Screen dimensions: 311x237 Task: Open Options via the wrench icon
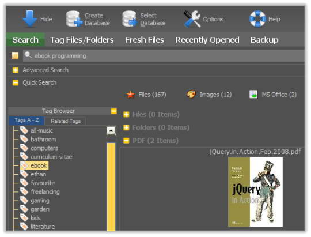coord(192,19)
